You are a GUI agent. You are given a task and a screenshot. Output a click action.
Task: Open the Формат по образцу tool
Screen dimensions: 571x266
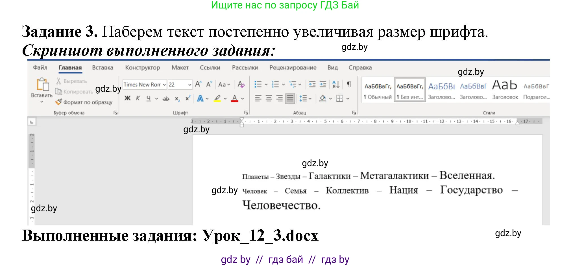[85, 102]
